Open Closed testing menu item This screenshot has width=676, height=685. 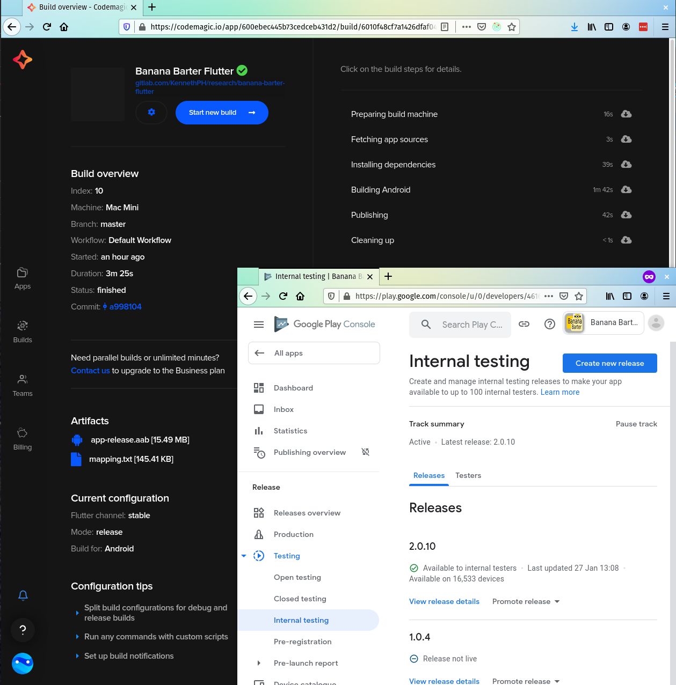tap(300, 599)
